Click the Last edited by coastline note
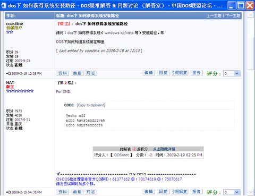This screenshot has height=196, width=255. (x=99, y=51)
